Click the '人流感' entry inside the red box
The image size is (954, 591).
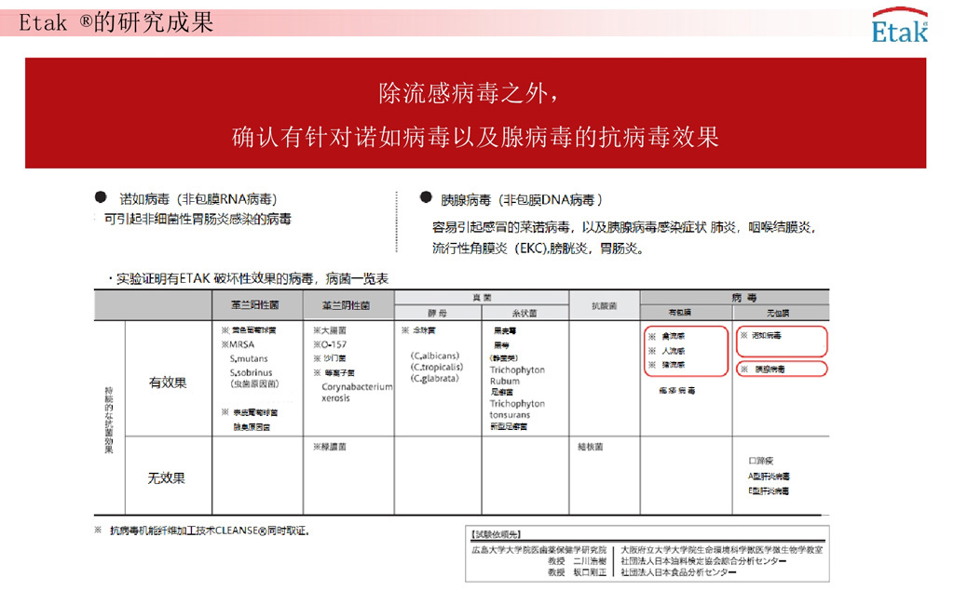(x=673, y=351)
